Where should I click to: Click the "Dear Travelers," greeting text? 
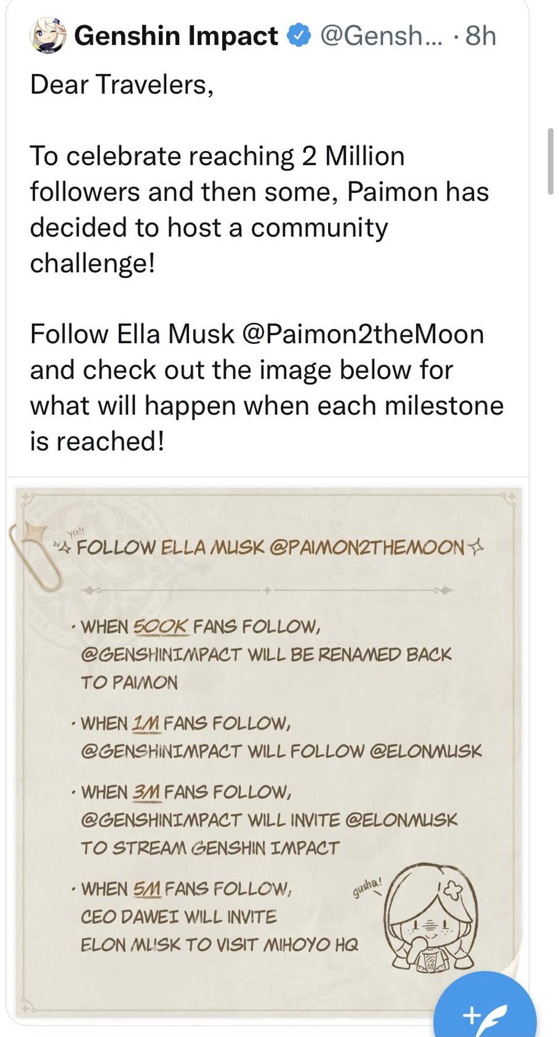[x=122, y=85]
